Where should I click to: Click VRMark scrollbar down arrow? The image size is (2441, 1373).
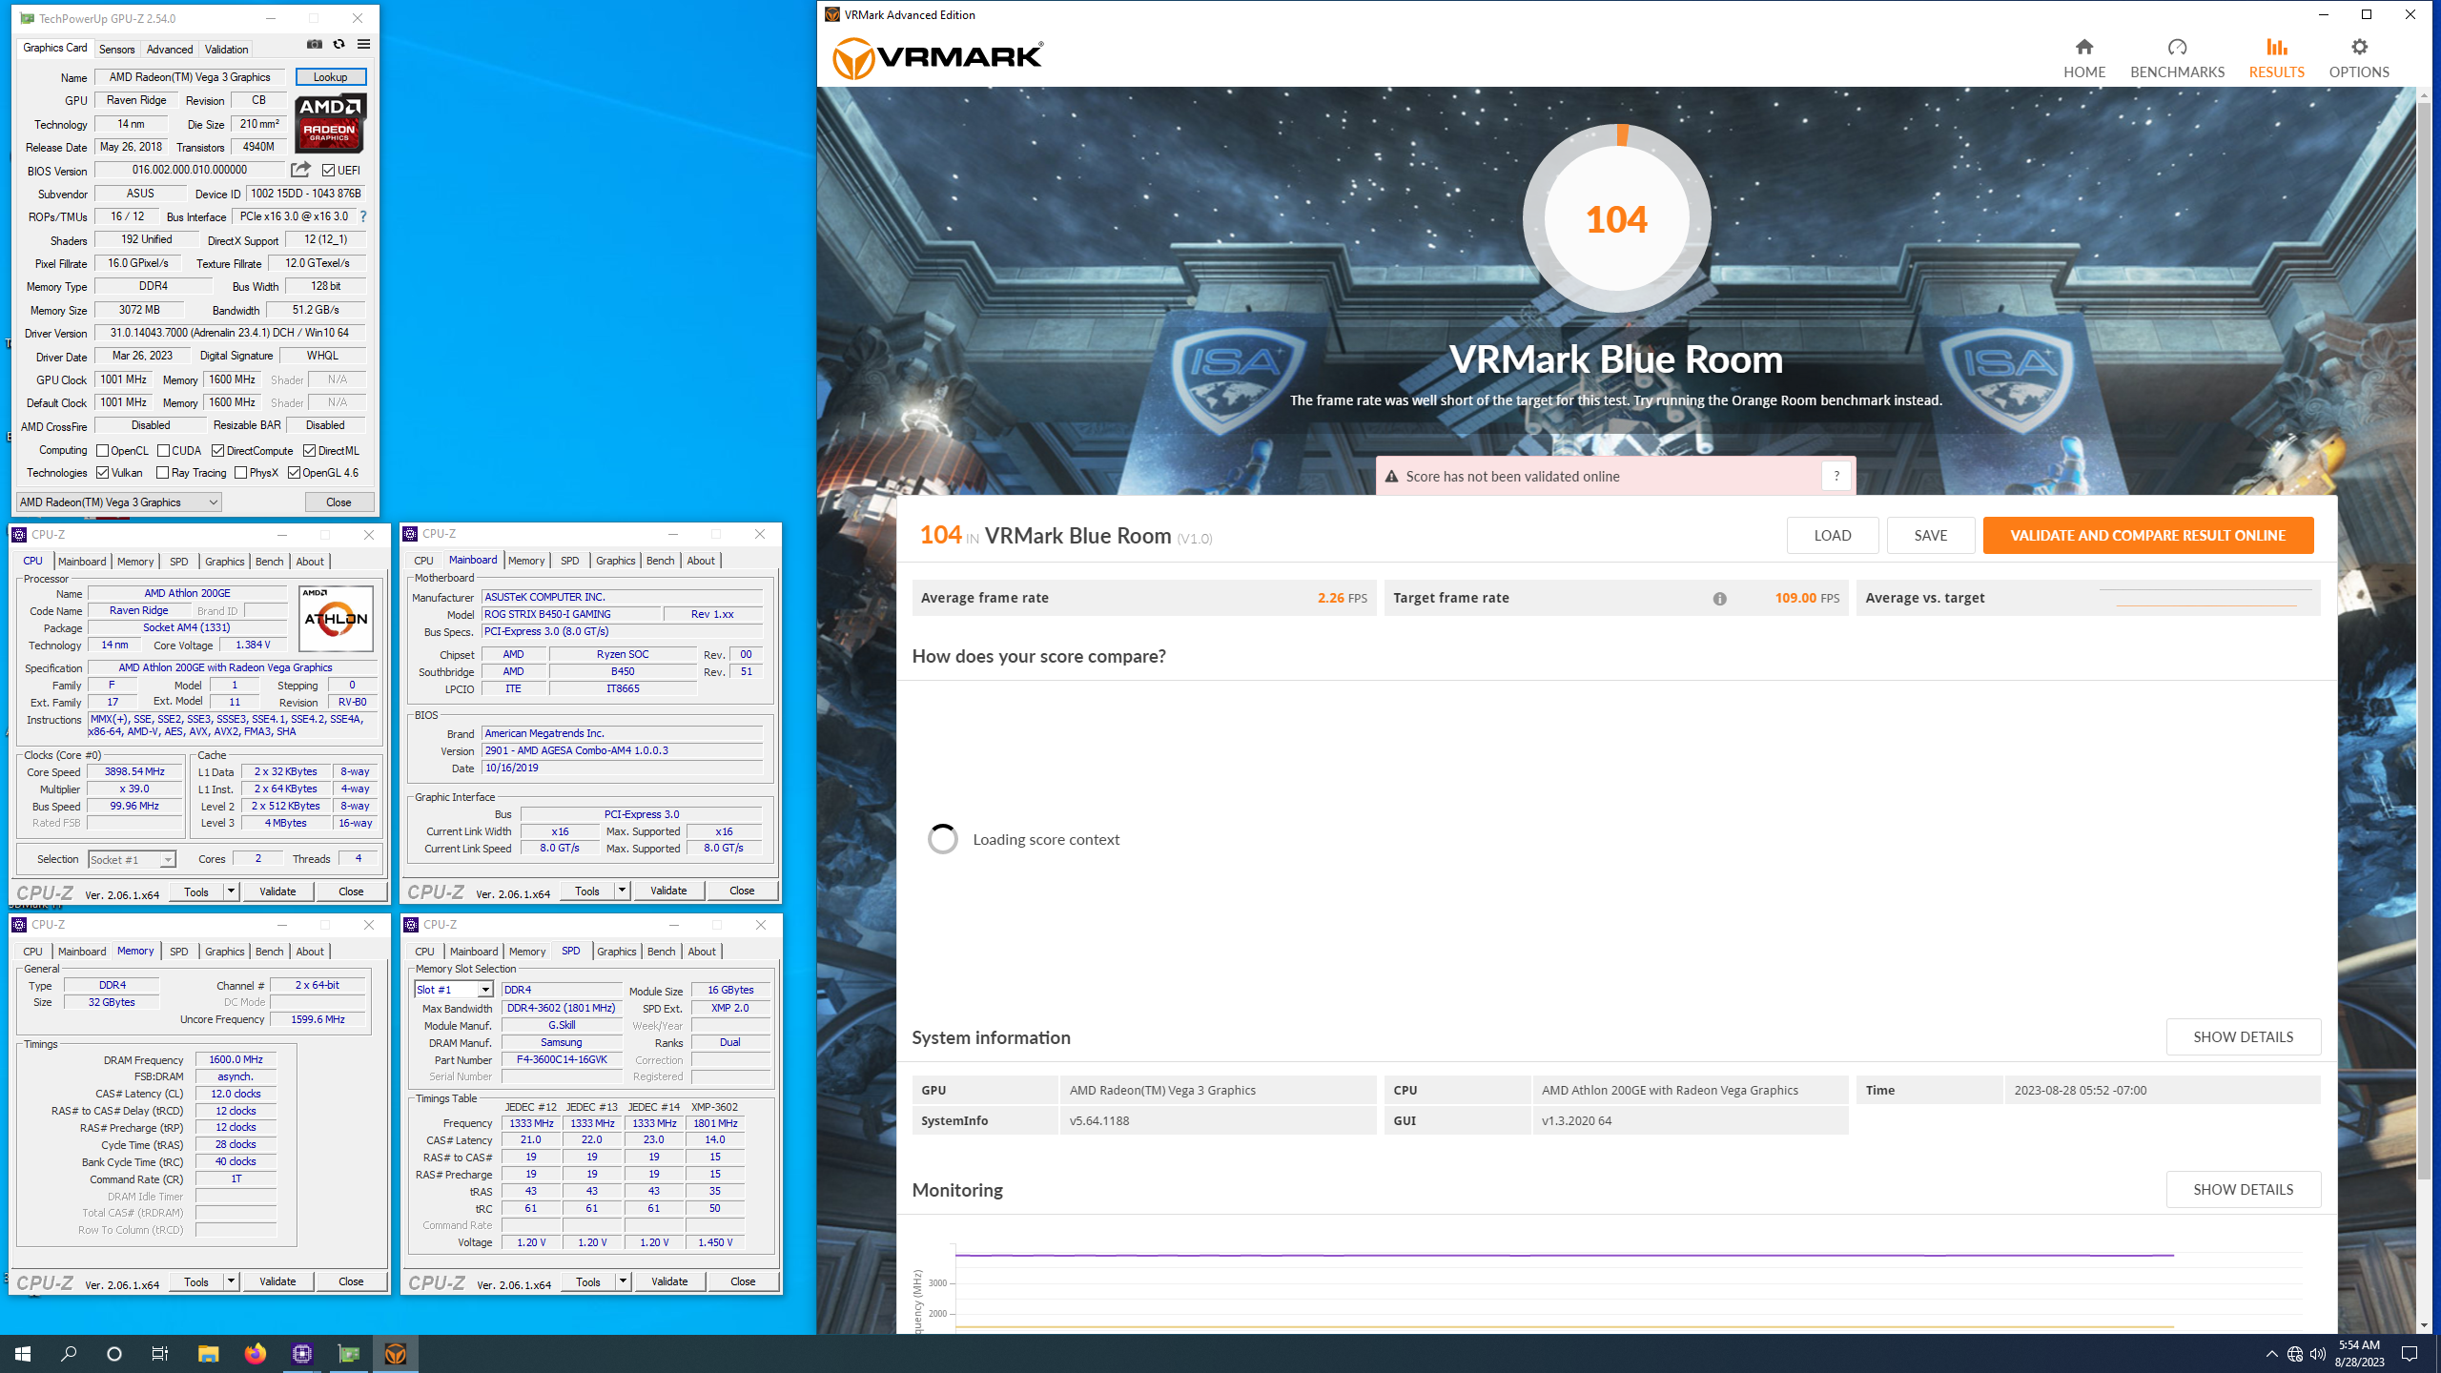point(2425,1325)
